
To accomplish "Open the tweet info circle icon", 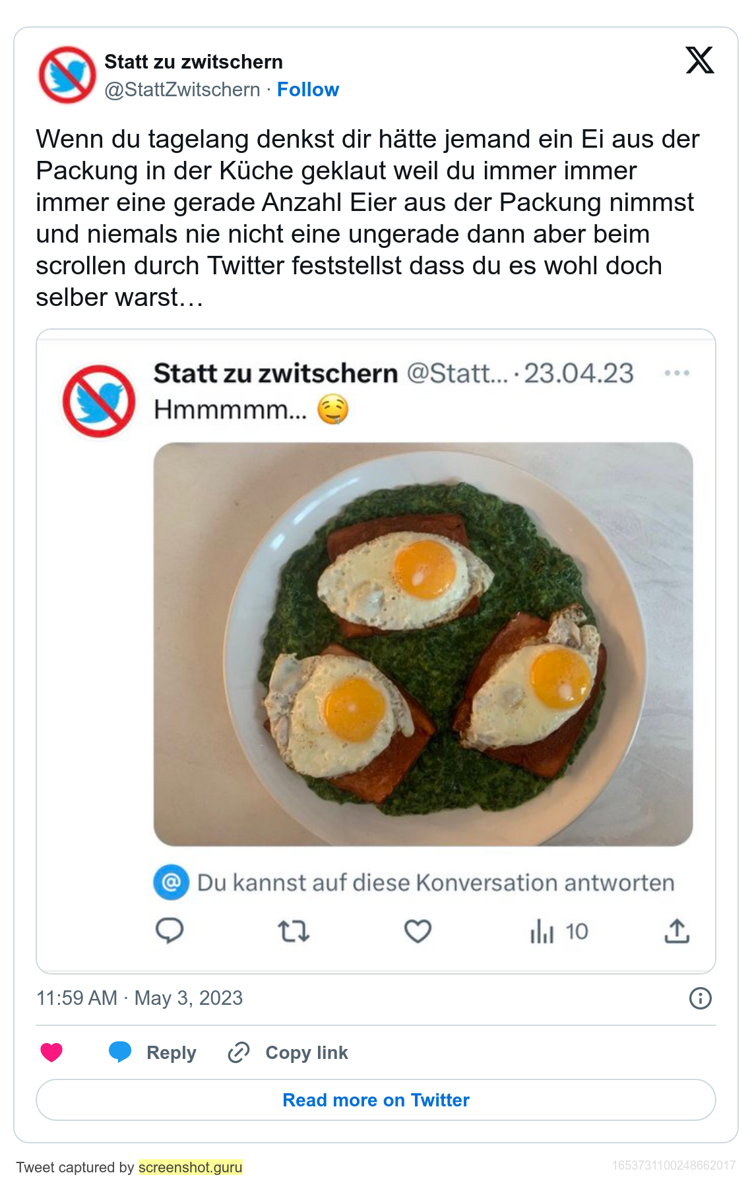I will 700,998.
